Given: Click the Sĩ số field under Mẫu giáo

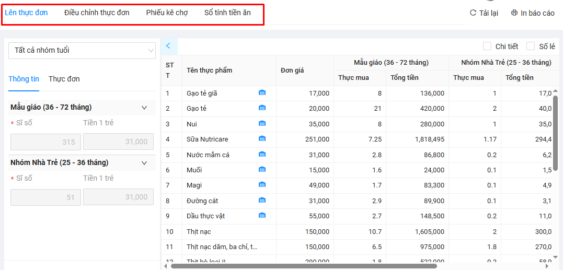Looking at the screenshot, I should click(45, 142).
